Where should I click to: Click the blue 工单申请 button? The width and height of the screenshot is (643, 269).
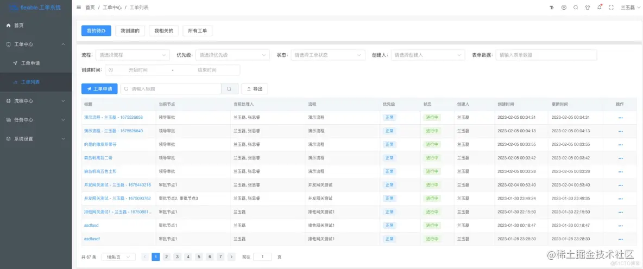pyautogui.click(x=99, y=89)
